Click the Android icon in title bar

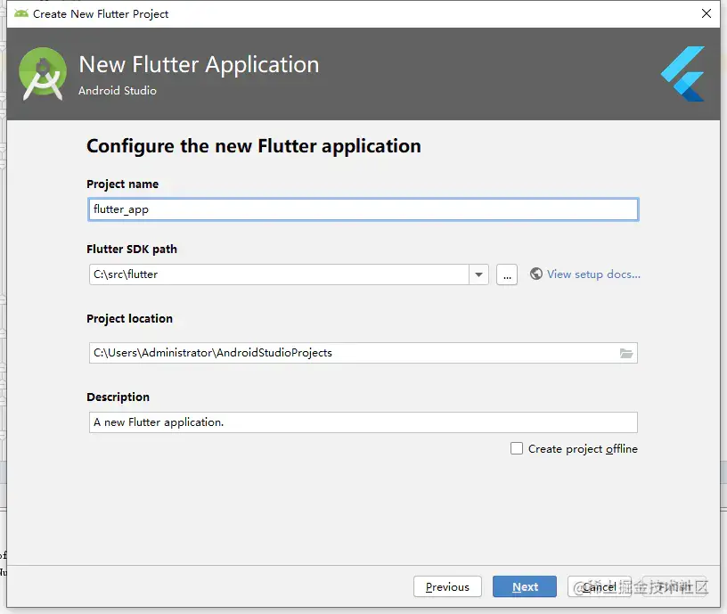pos(20,13)
